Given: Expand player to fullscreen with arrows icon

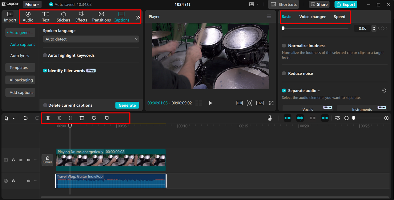Looking at the screenshot, I should 271,103.
